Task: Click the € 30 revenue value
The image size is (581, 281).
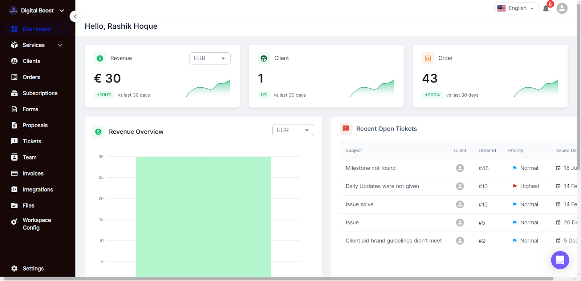Action: (107, 79)
